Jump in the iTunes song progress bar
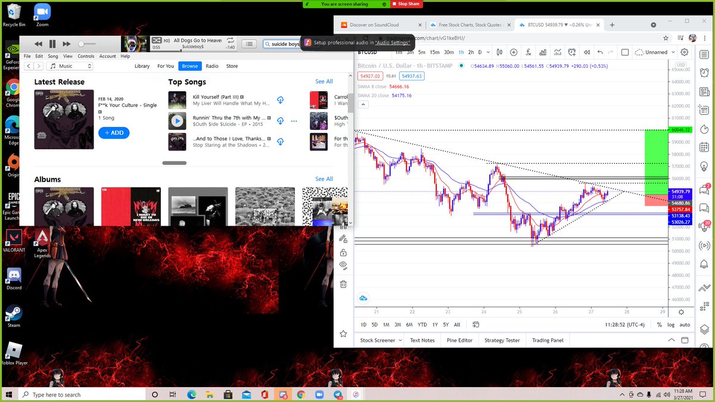The image size is (715, 402). point(193,50)
